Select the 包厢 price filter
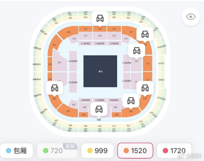This screenshot has width=204, height=161. pos(17,151)
